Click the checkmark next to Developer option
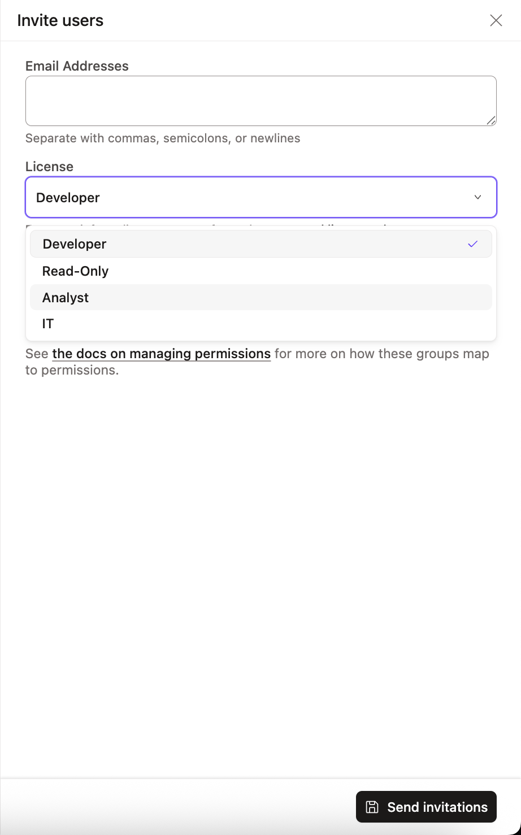521x835 pixels. click(472, 243)
